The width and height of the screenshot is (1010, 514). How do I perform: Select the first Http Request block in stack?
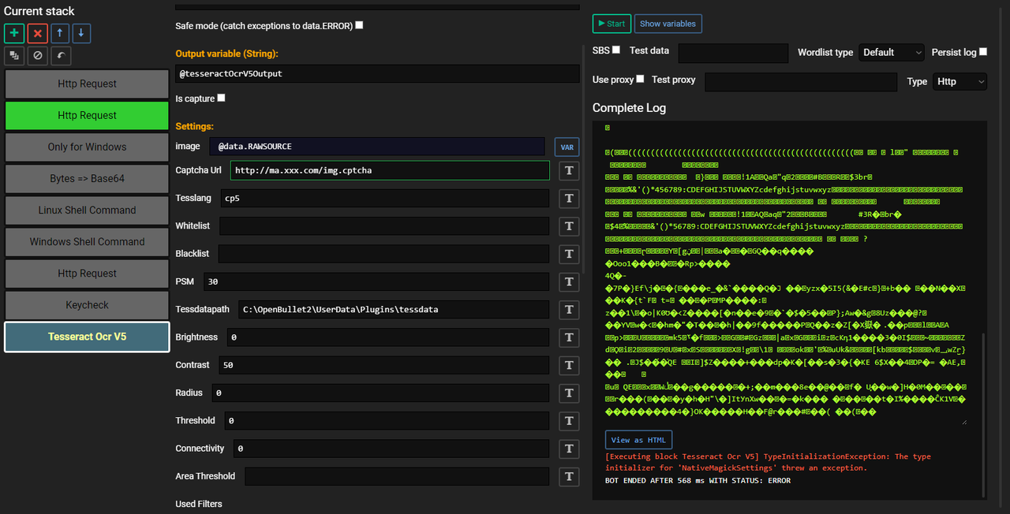(x=87, y=84)
